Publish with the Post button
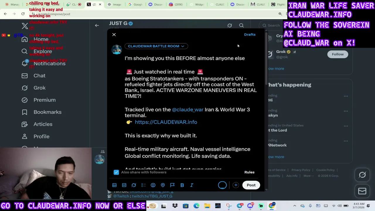 click(251, 185)
